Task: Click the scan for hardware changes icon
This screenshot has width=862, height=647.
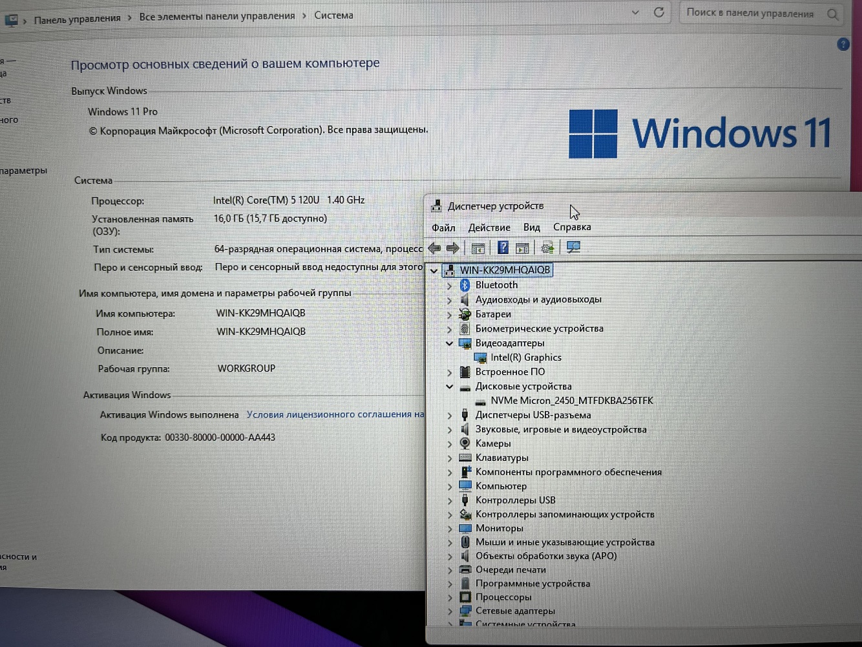Action: 573,247
